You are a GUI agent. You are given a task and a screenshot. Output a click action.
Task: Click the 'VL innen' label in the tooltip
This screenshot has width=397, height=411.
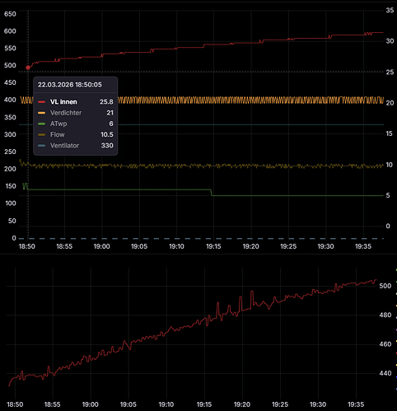click(63, 102)
